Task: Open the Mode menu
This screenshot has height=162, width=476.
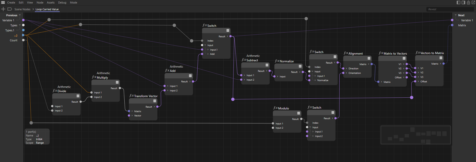Action: point(73,3)
